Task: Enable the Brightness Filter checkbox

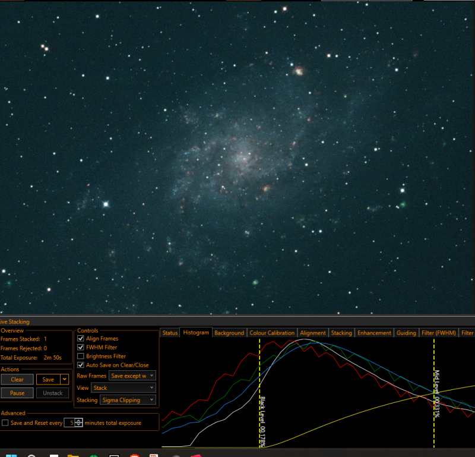Action: coord(81,357)
